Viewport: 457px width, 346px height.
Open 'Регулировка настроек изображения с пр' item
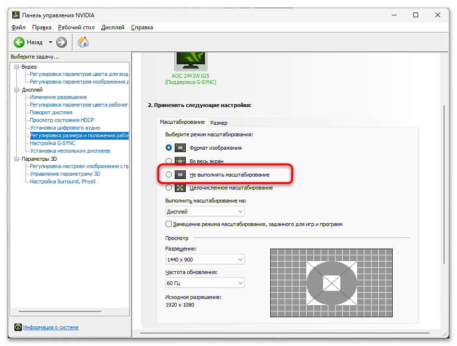pyautogui.click(x=79, y=166)
